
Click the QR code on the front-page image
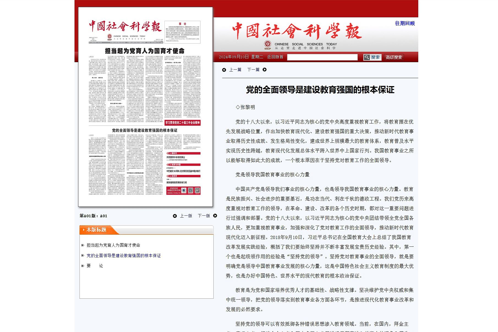point(197,190)
